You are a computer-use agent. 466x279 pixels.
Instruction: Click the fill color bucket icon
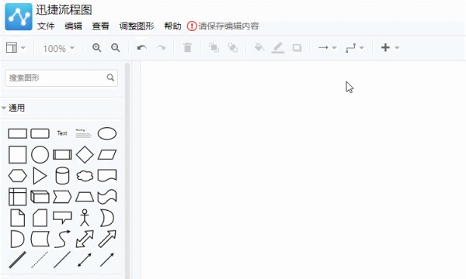pos(259,47)
